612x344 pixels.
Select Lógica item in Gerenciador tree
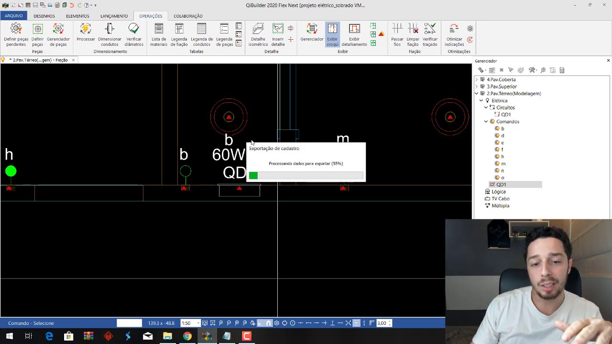point(498,192)
